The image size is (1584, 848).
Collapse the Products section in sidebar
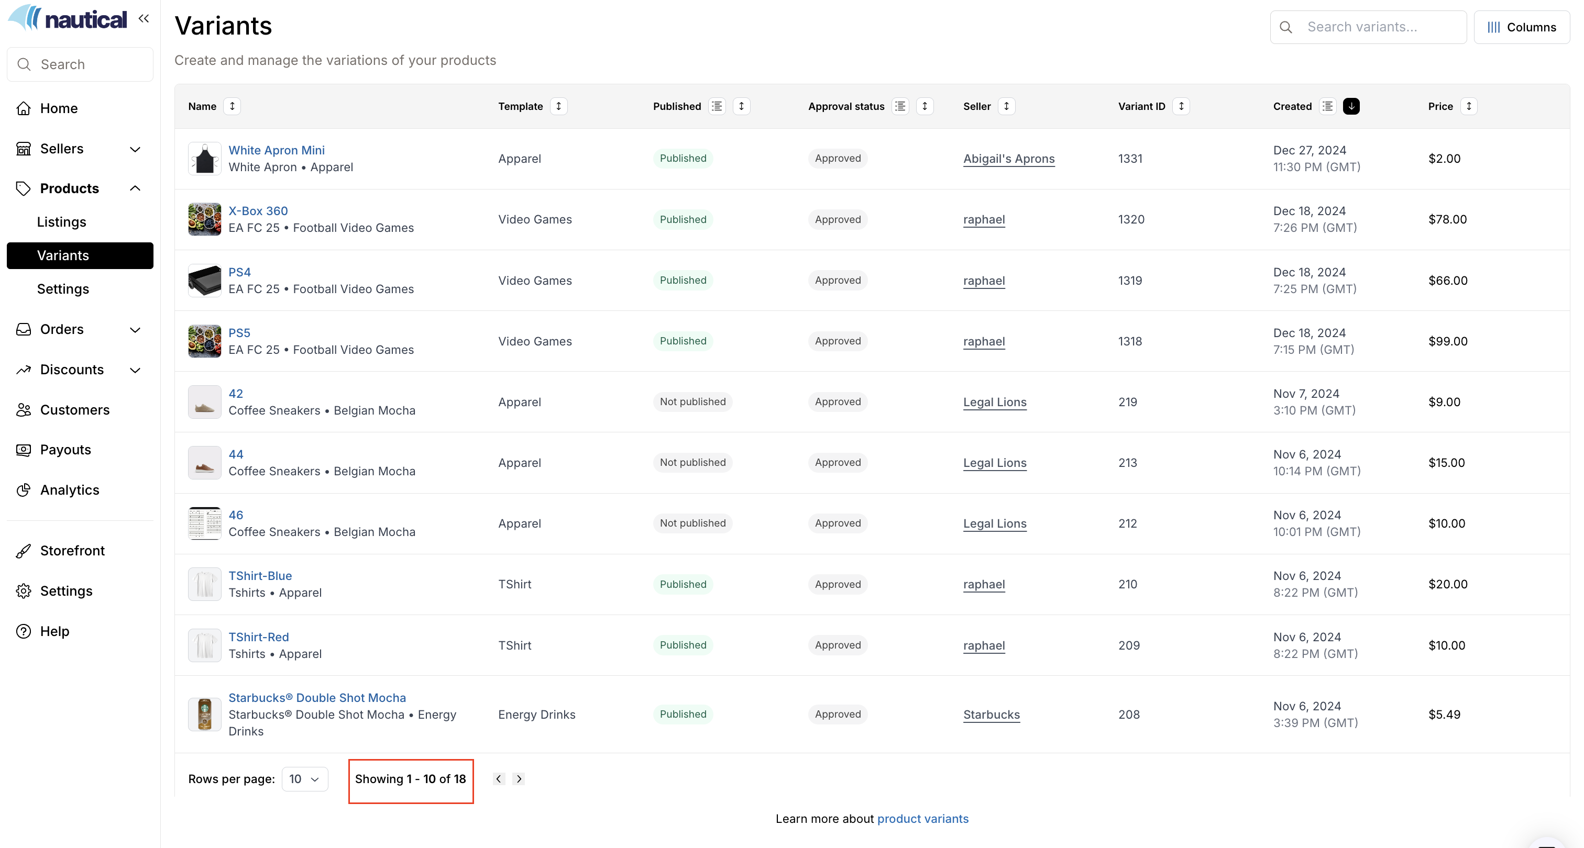click(135, 188)
